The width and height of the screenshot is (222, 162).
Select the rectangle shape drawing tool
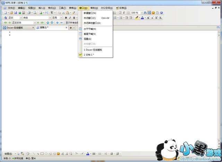point(42,154)
